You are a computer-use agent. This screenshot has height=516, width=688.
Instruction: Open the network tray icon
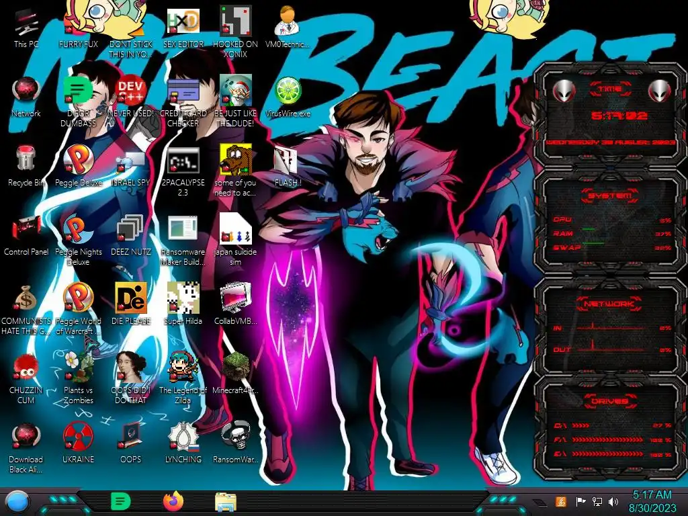tap(597, 501)
